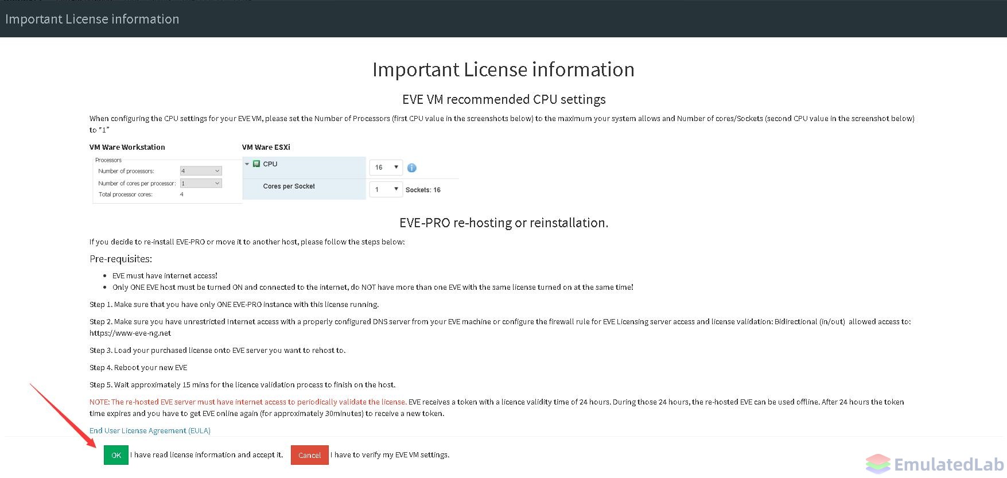Open Number of processors dropdown
The height and width of the screenshot is (478, 1007).
tap(201, 171)
